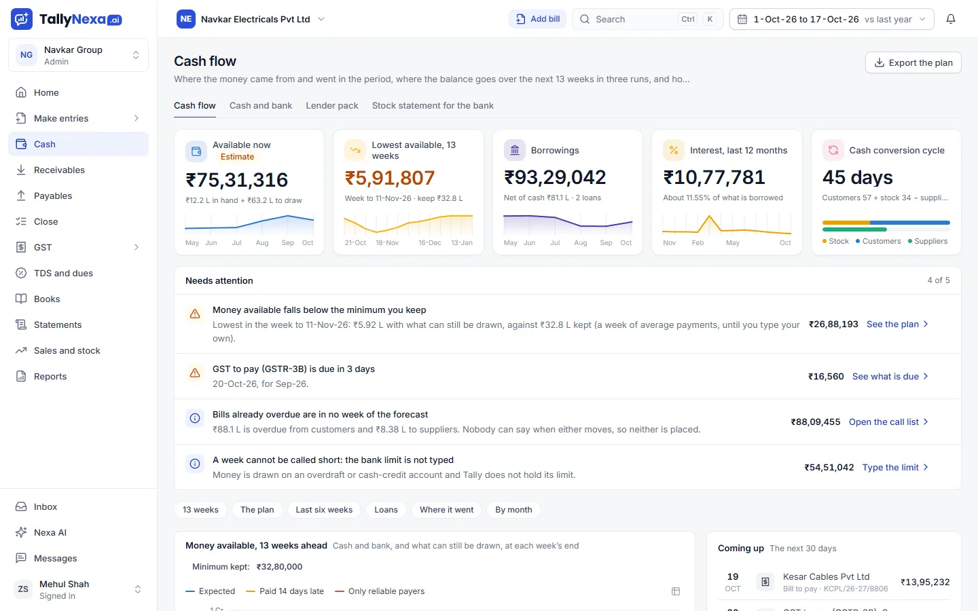
Task: Open Navkar Electricals company dropdown
Action: (x=251, y=19)
